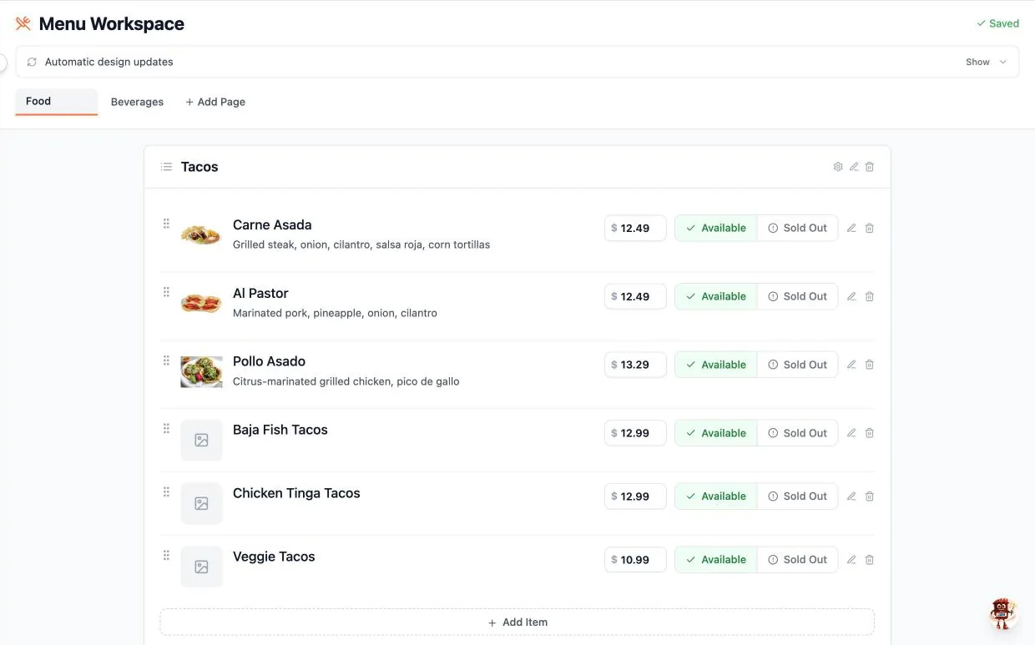Click the Carne Asada food thumbnail
1035x645 pixels.
pos(201,234)
